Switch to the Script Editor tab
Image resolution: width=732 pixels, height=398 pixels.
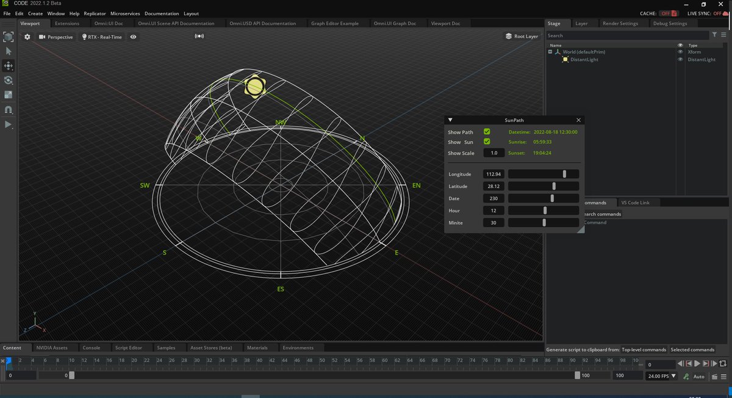coord(129,348)
